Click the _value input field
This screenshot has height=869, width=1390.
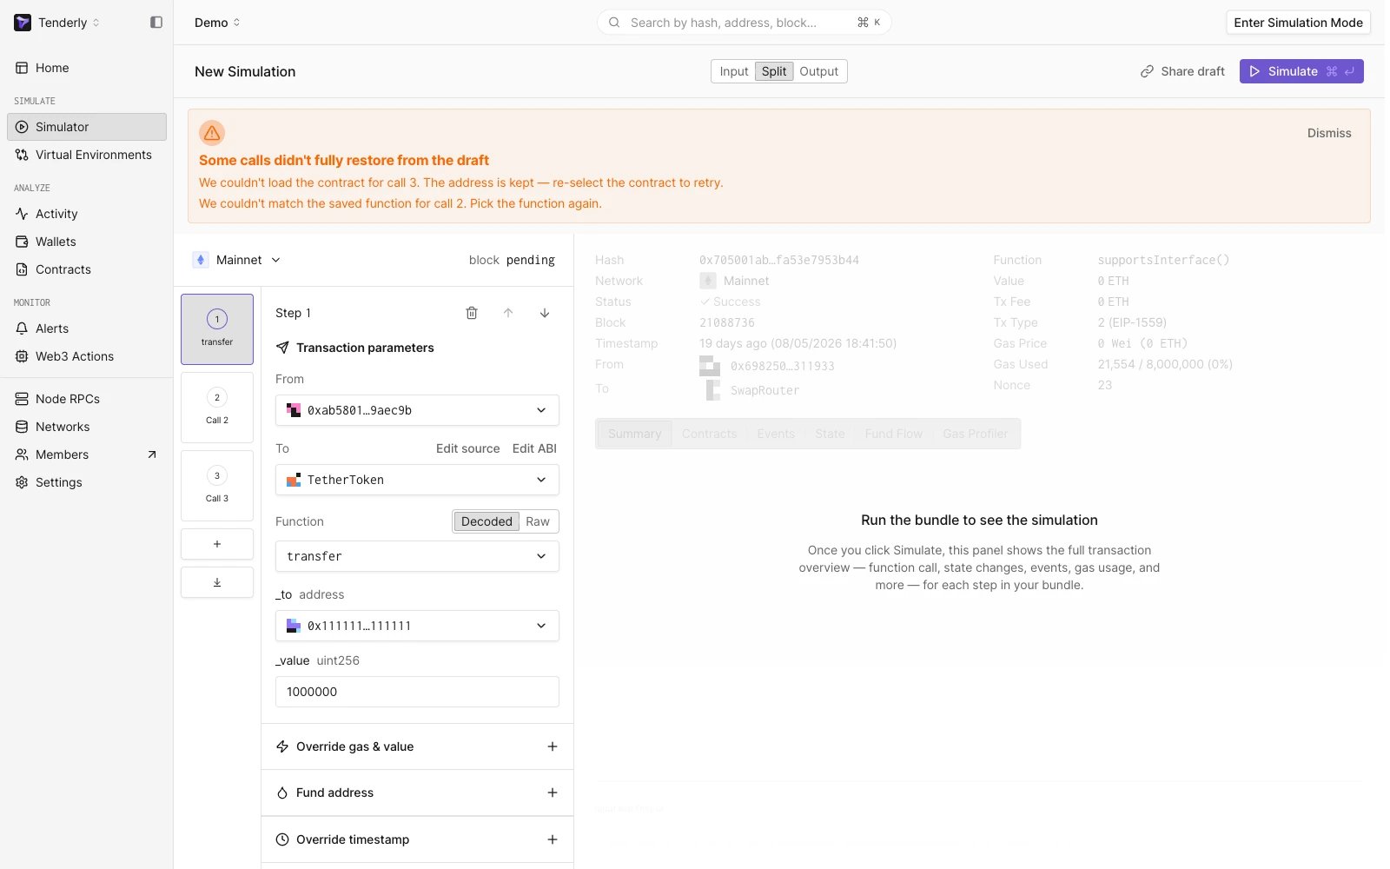(x=417, y=692)
